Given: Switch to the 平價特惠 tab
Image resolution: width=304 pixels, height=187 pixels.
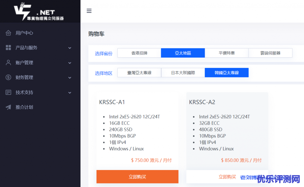Looking at the screenshot, I should 227,53.
